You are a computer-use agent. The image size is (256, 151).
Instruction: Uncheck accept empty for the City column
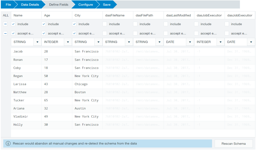pyautogui.click(x=74, y=33)
